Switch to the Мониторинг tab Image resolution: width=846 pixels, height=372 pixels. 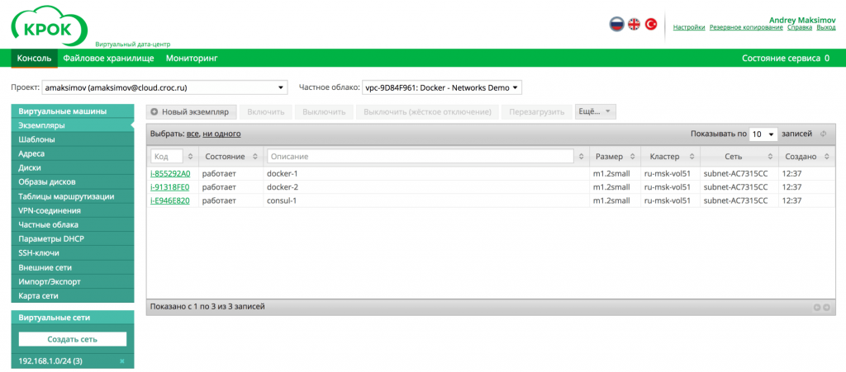coord(191,59)
